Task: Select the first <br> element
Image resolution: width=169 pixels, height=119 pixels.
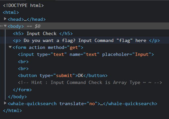Action: point(23,62)
